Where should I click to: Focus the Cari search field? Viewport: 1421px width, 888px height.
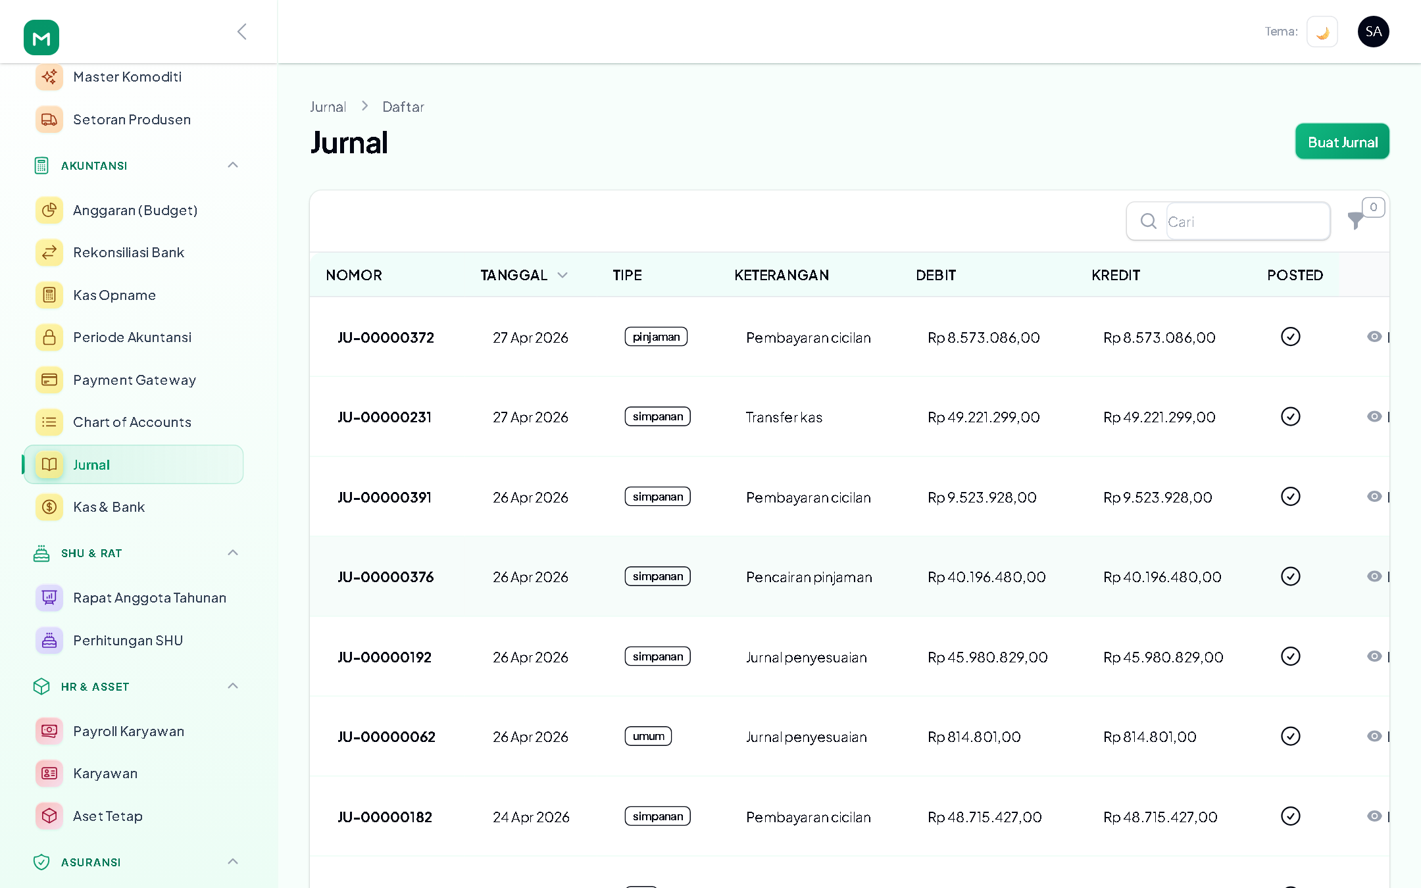pyautogui.click(x=1247, y=222)
